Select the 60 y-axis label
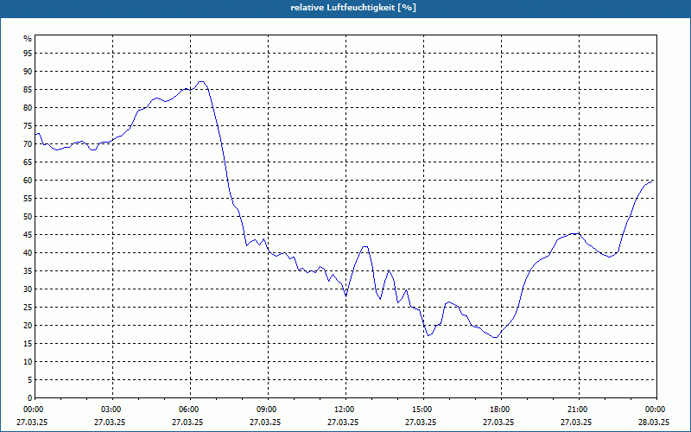This screenshot has width=691, height=432. click(x=28, y=181)
